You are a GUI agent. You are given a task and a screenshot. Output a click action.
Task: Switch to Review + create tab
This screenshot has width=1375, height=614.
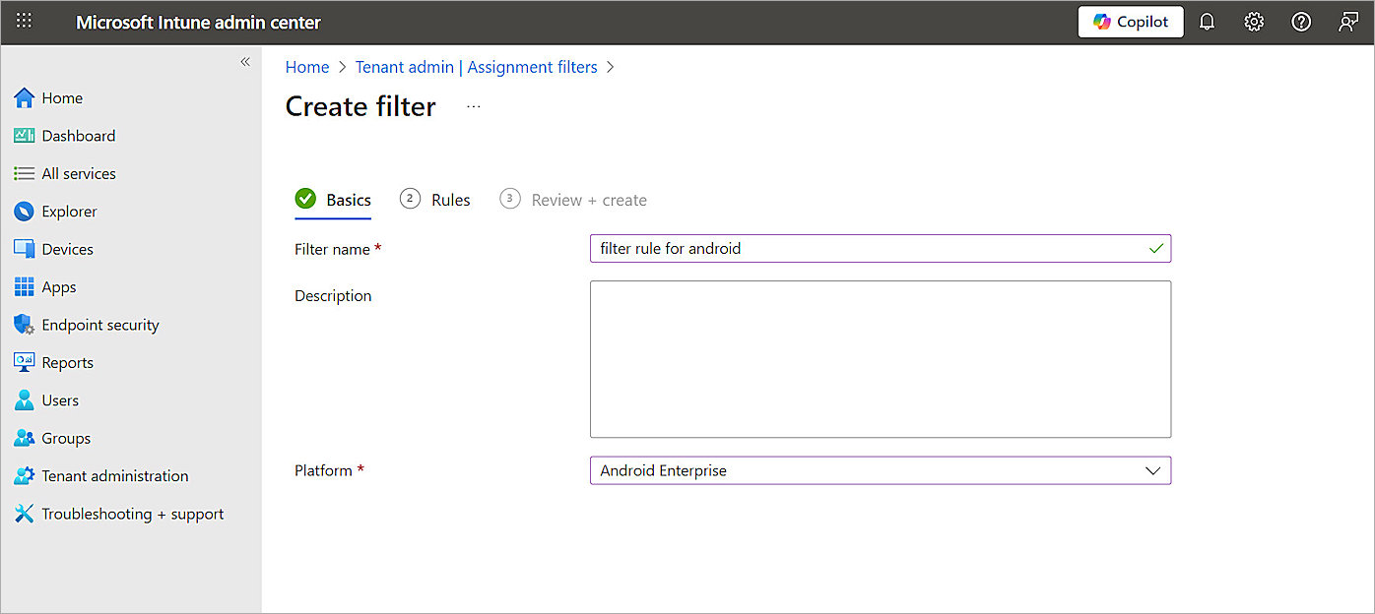[573, 200]
